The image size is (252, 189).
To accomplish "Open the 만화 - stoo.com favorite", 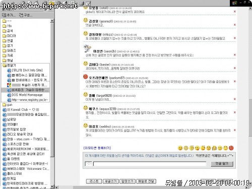I will [x=26, y=139].
